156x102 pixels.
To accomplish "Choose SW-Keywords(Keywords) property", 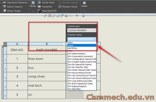I will pyautogui.click(x=82, y=73).
